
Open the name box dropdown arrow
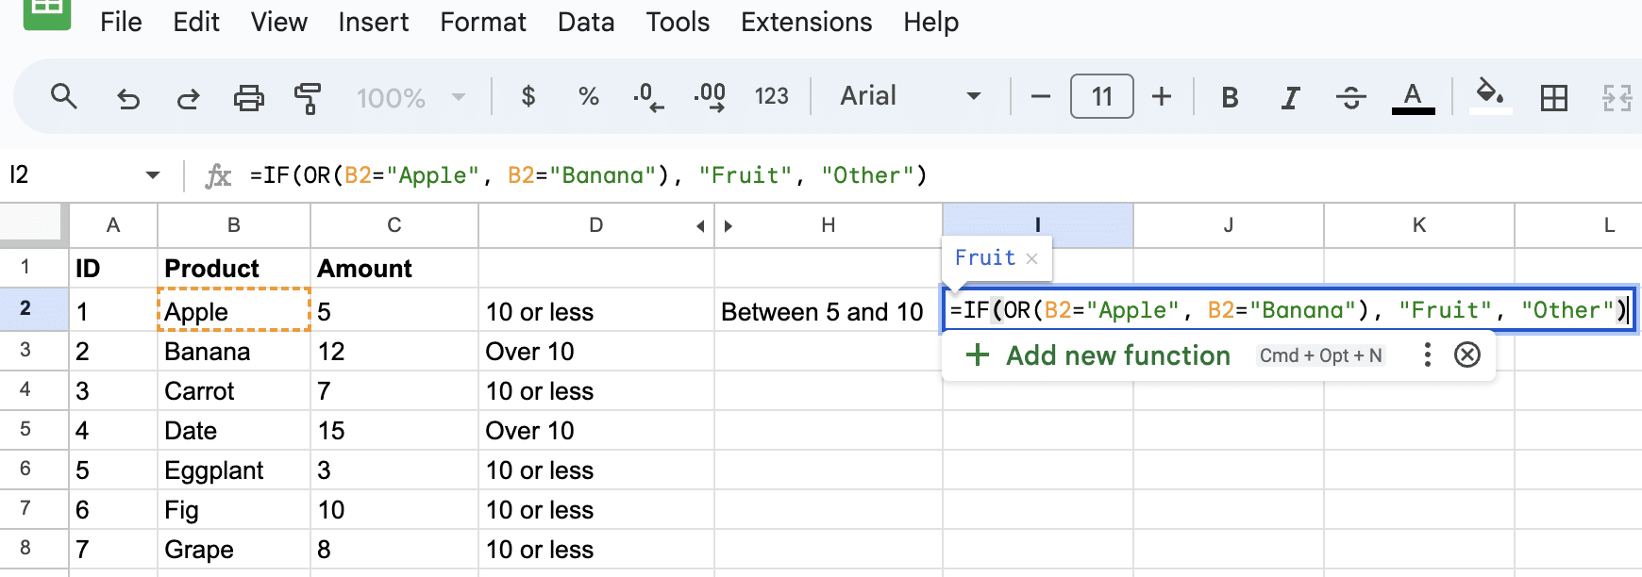[x=153, y=175]
